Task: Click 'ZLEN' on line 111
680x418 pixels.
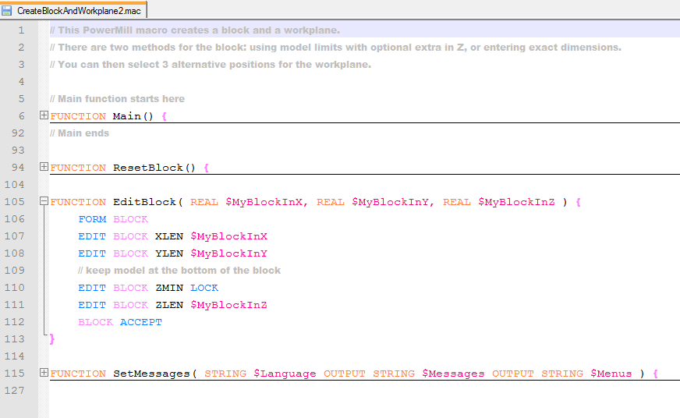Action: pyautogui.click(x=169, y=305)
